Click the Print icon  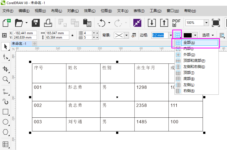[48, 23]
